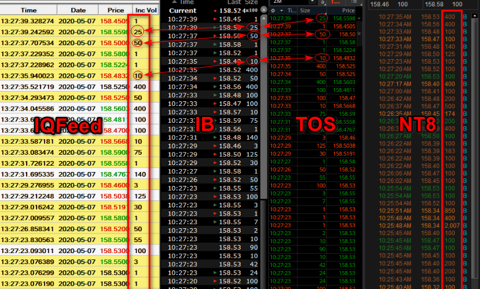Select NT8 row 10:25:43 AM 158.36
The height and width of the screenshot is (289, 480).
click(422, 280)
